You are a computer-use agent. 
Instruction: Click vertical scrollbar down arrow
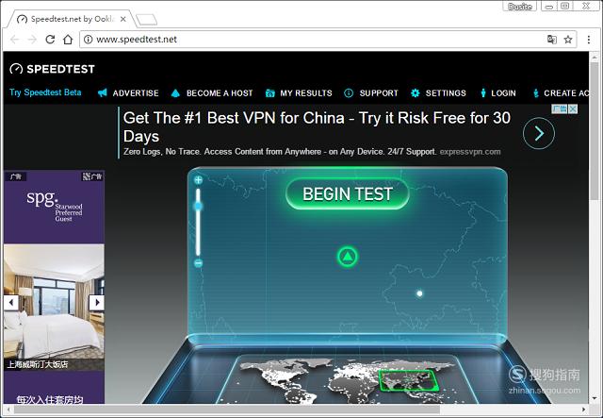[x=595, y=398]
